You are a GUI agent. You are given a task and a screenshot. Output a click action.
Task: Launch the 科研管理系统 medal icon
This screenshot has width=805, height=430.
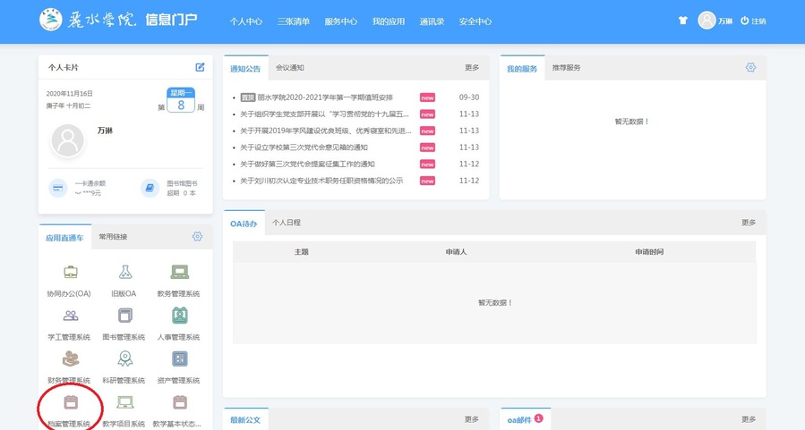(x=124, y=358)
